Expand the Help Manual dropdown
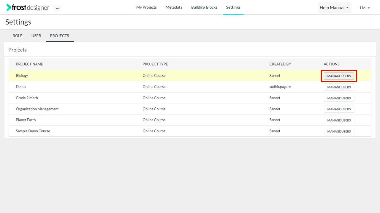380x213 pixels. (x=335, y=8)
